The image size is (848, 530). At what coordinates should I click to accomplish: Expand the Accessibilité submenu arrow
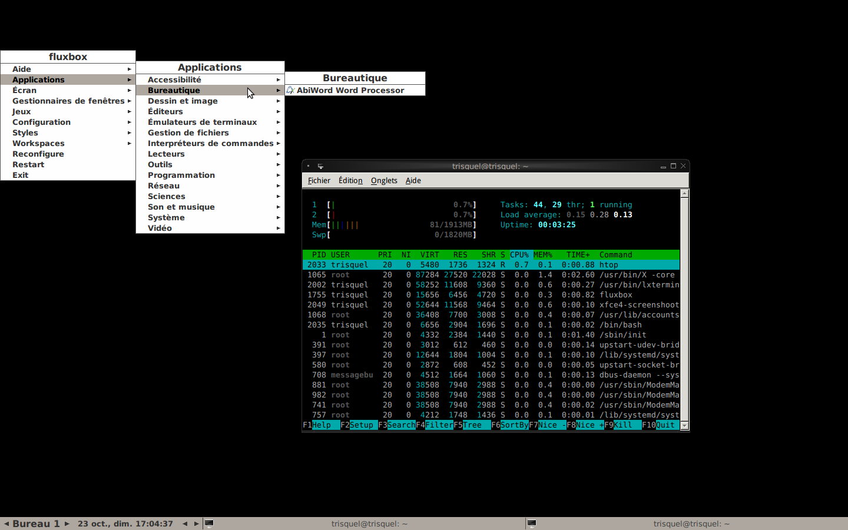(x=278, y=79)
